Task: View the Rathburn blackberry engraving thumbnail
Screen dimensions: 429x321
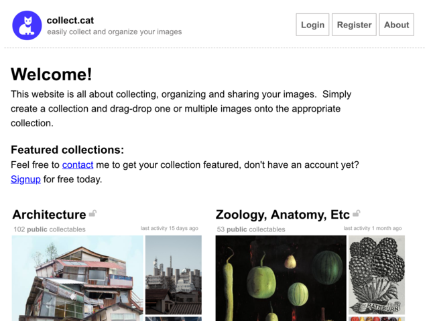Action: tap(377, 275)
